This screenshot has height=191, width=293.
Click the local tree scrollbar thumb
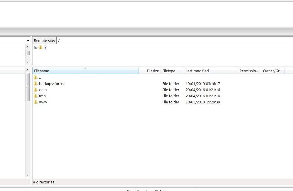point(28,53)
